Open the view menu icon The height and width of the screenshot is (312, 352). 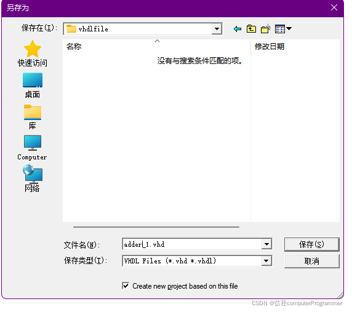(283, 29)
